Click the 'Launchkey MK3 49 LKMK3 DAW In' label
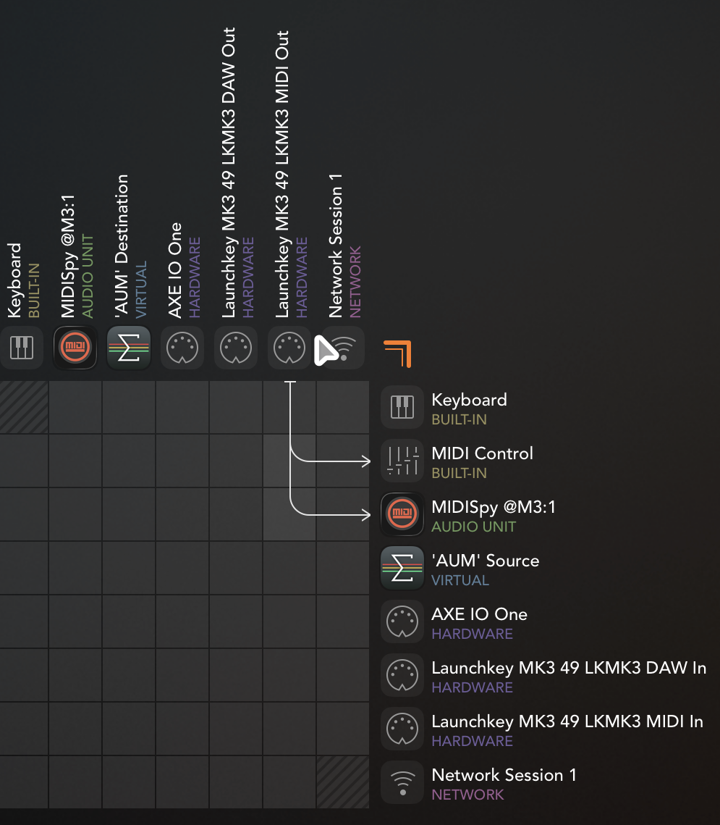 pyautogui.click(x=569, y=668)
